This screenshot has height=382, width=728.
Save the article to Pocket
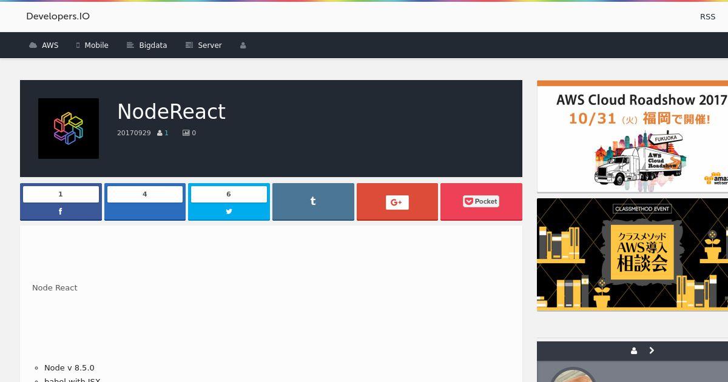[481, 202]
